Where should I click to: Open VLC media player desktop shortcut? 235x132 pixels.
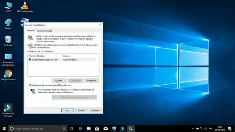pyautogui.click(x=25, y=7)
